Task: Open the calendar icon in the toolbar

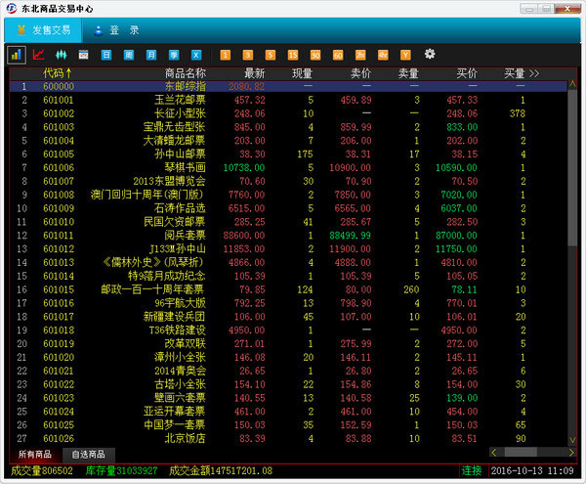Action: tap(83, 55)
